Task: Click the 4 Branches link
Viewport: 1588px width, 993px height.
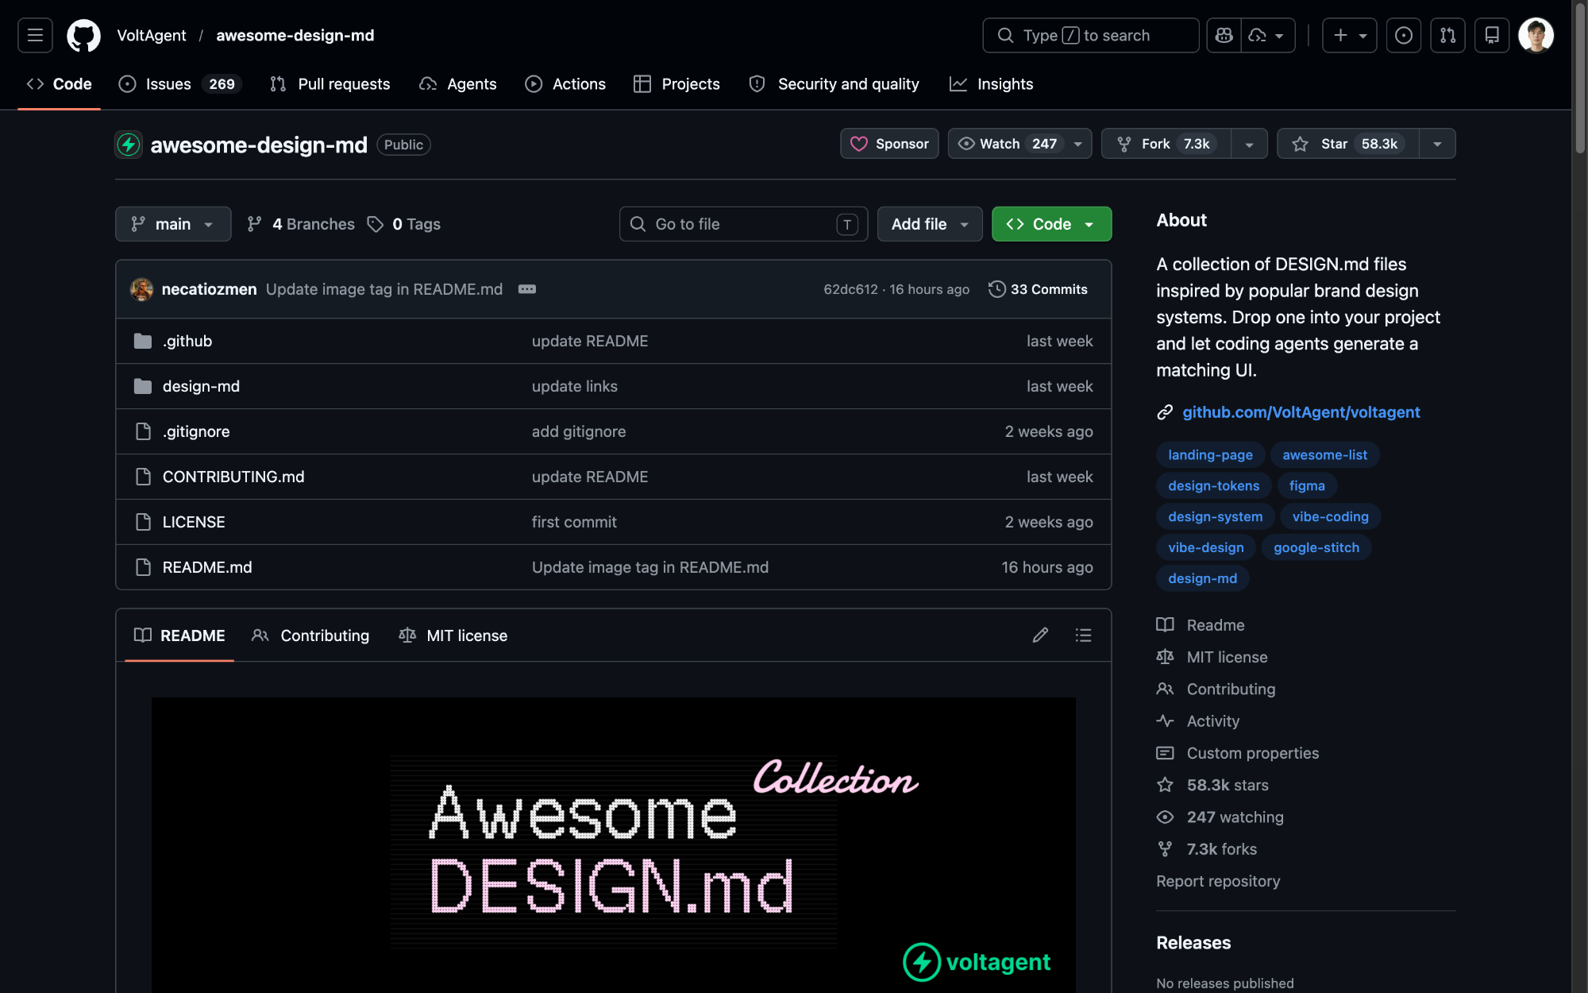Action: click(x=301, y=224)
